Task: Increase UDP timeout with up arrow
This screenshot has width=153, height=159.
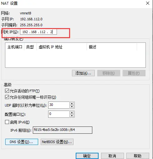Action: coord(72,104)
